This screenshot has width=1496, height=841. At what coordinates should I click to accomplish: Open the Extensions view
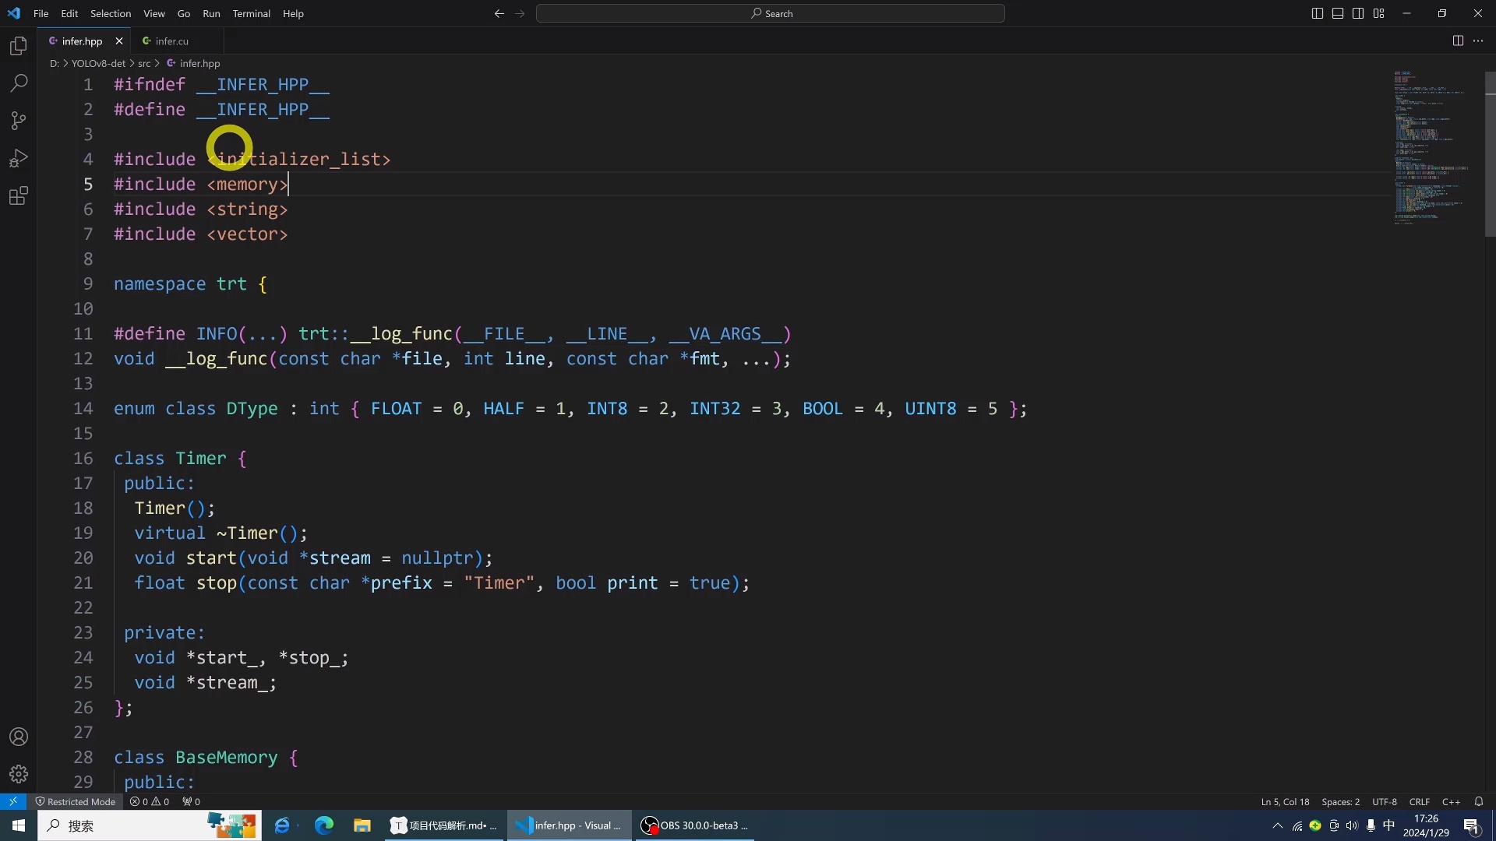[x=19, y=195]
